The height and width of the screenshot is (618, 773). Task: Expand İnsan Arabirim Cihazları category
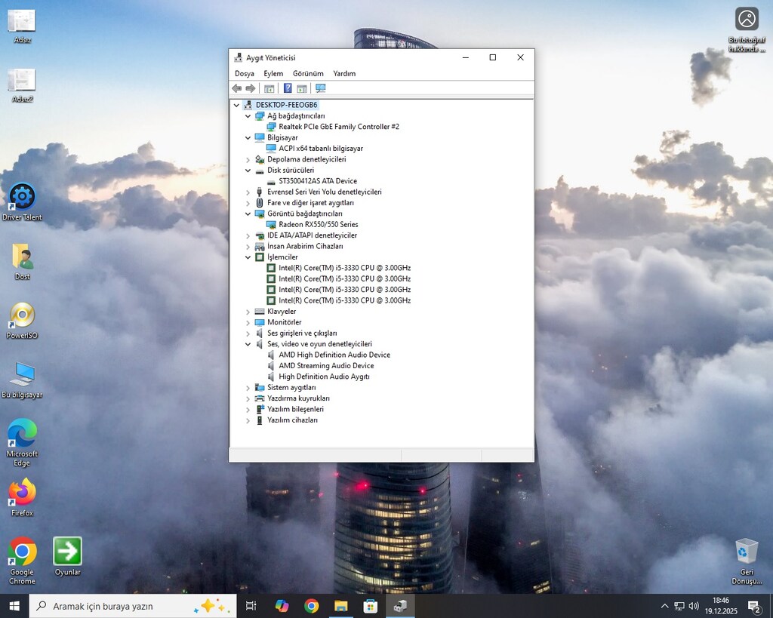pos(248,246)
